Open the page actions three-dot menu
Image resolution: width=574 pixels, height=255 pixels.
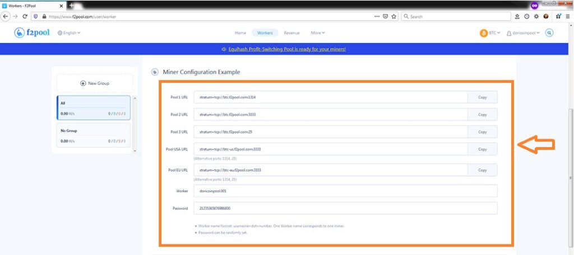(x=377, y=16)
